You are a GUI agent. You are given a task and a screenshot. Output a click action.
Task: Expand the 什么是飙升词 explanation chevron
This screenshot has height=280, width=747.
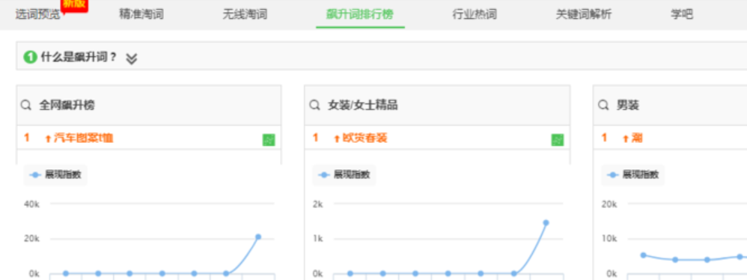pos(132,58)
